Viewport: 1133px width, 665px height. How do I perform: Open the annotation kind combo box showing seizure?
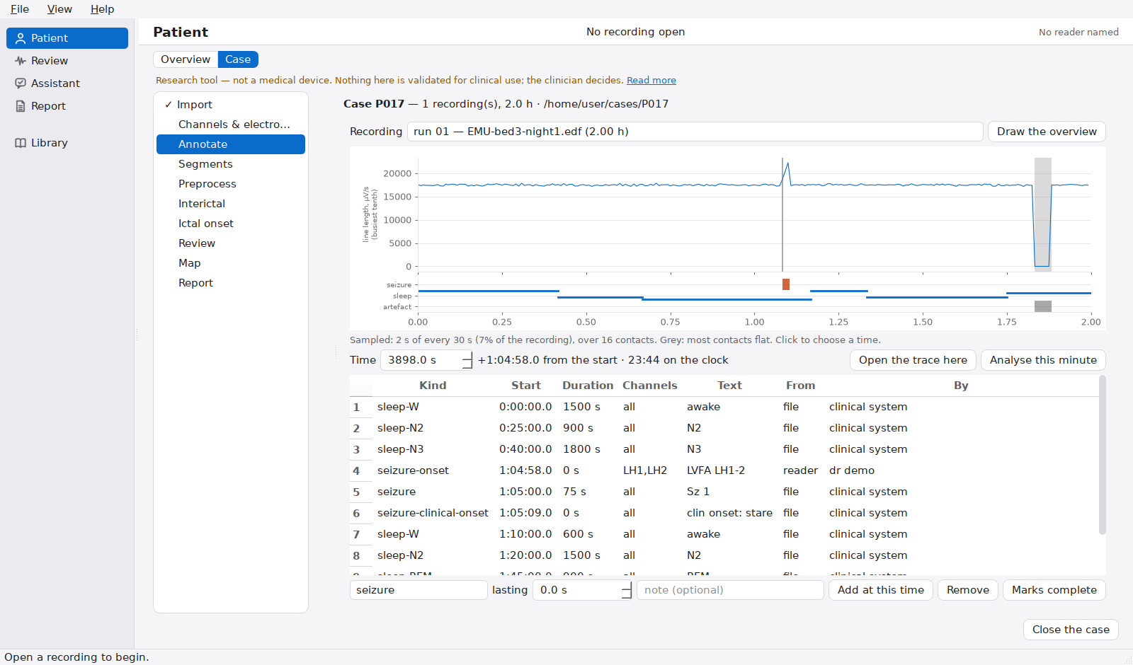419,590
